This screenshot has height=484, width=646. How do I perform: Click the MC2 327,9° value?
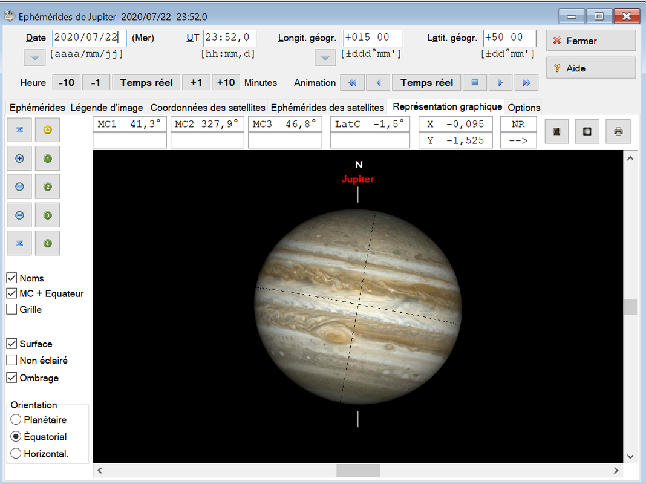207,124
